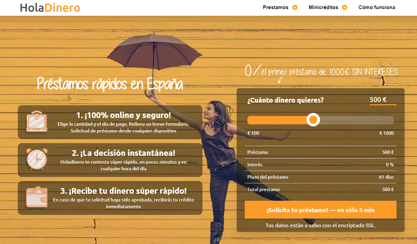Open the Prestamos menu
The image size is (417, 244).
276,7
